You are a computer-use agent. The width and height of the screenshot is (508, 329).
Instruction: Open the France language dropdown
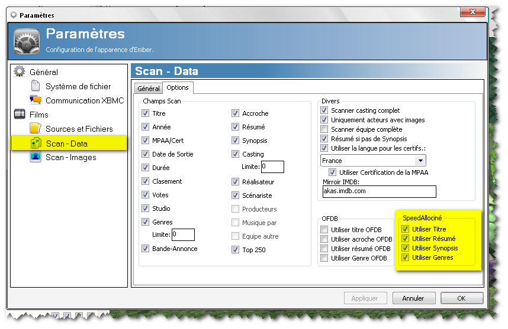coord(373,161)
